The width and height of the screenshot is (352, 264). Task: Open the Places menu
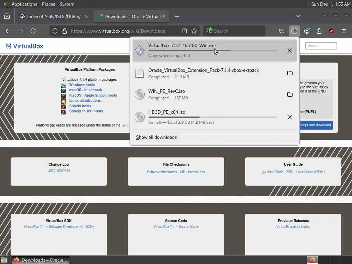pos(48,4)
